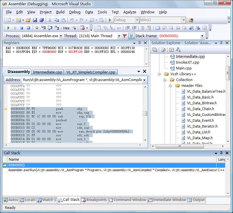The height and width of the screenshot is (213, 233).
Task: Toggle flag just my code thread button
Action: 125,36
